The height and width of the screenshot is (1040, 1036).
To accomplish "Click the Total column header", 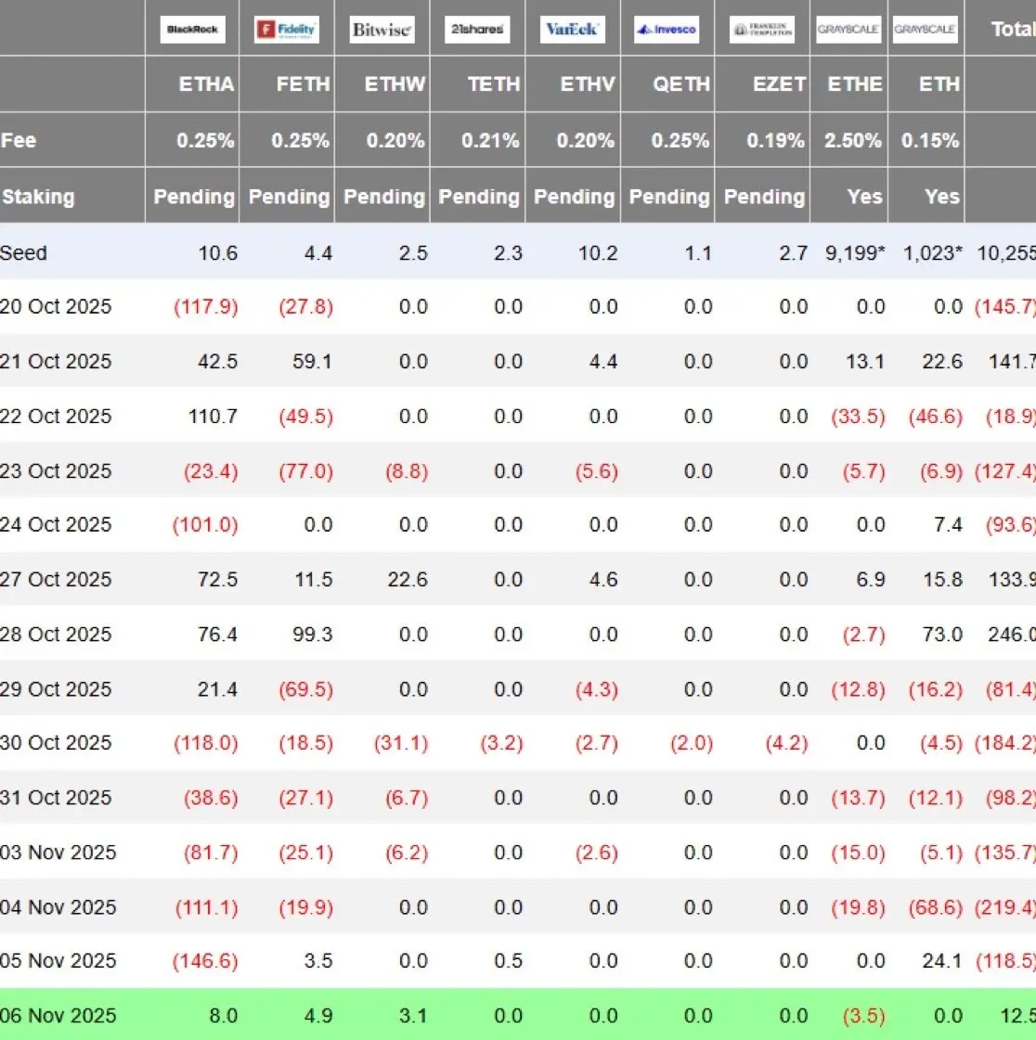I will coord(1012,30).
